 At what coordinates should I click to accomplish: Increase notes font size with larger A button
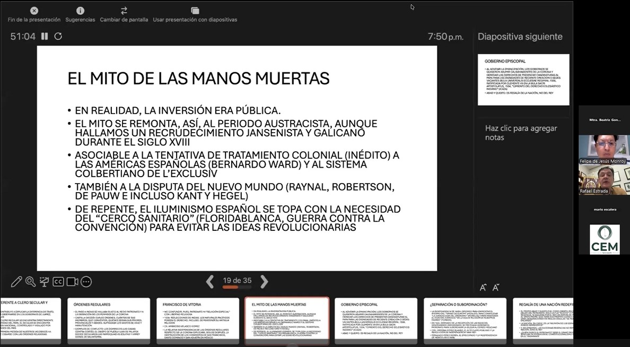483,287
